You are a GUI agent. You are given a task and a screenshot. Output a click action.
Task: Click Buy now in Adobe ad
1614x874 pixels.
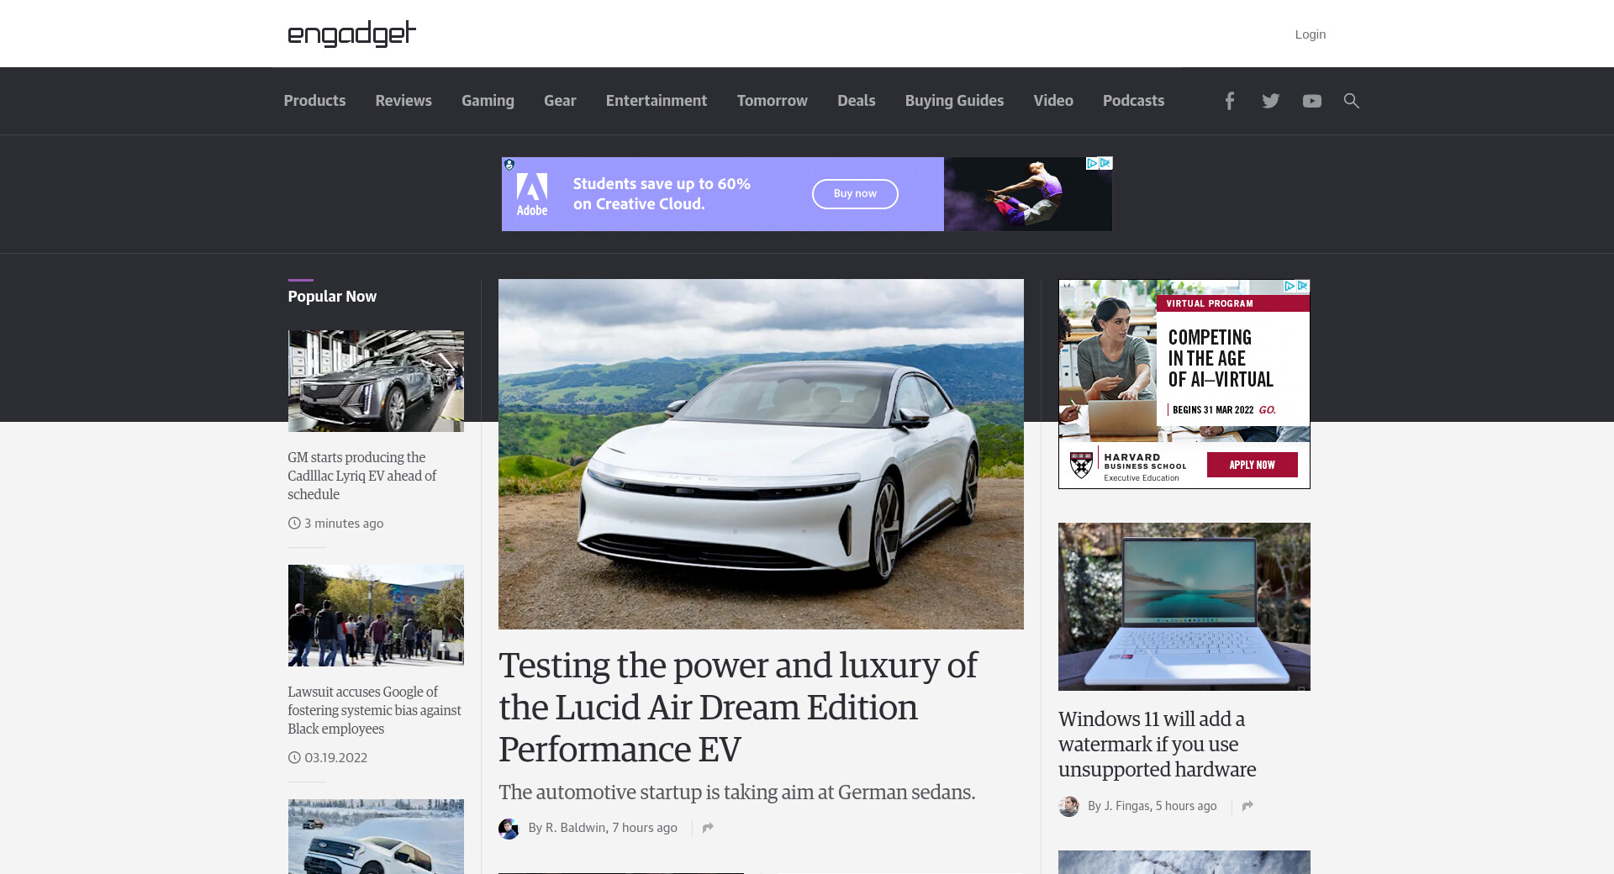(855, 194)
